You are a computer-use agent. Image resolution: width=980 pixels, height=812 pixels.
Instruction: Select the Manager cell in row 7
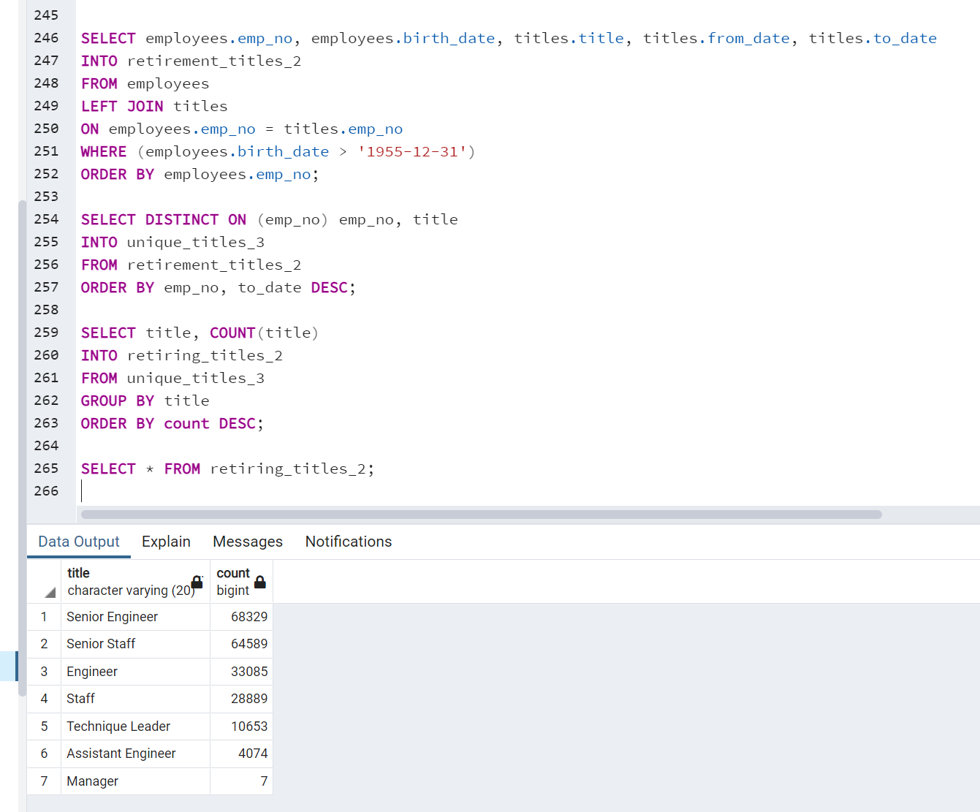92,781
